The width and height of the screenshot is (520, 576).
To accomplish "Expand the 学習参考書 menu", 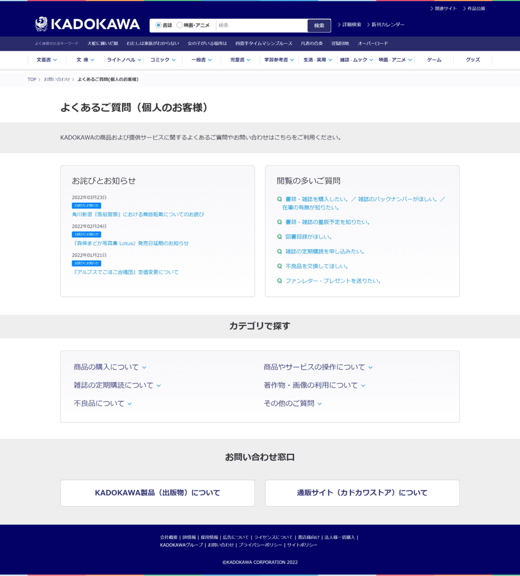I will [279, 60].
